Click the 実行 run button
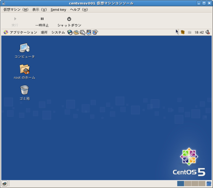 coord(15,22)
